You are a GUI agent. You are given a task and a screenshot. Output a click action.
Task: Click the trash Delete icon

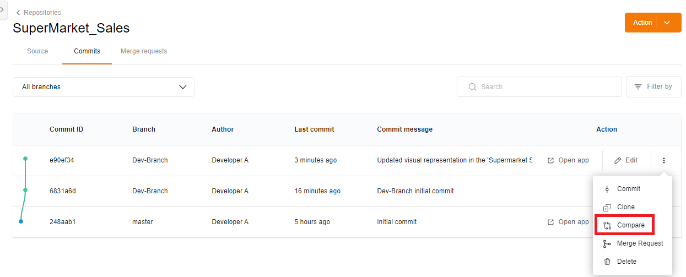tap(607, 262)
